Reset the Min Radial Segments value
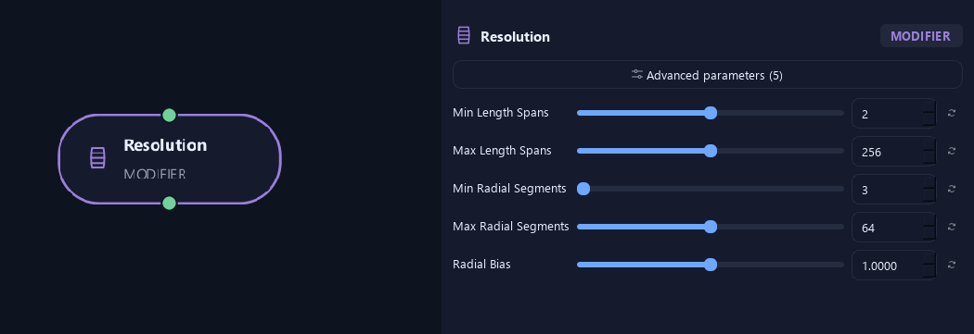This screenshot has width=974, height=334. 951,189
